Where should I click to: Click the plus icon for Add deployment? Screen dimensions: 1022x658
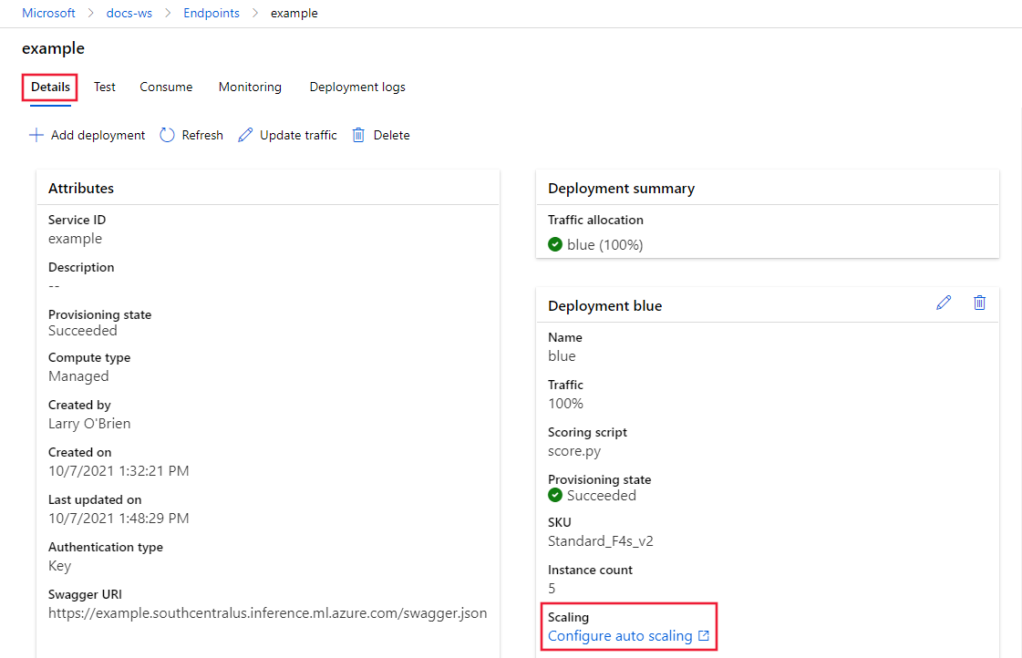pos(36,135)
